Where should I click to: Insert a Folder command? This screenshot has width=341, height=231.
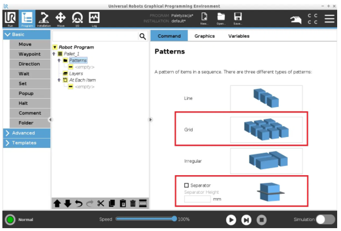coord(30,123)
